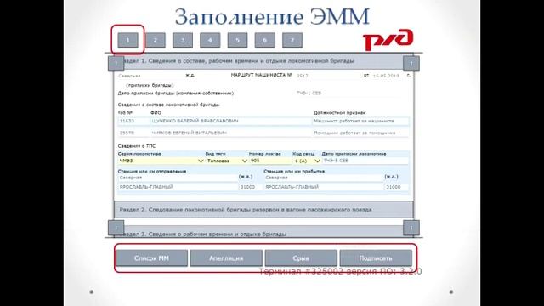The width and height of the screenshot is (544, 306).
Task: Go to section 4 button
Action: click(x=210, y=40)
